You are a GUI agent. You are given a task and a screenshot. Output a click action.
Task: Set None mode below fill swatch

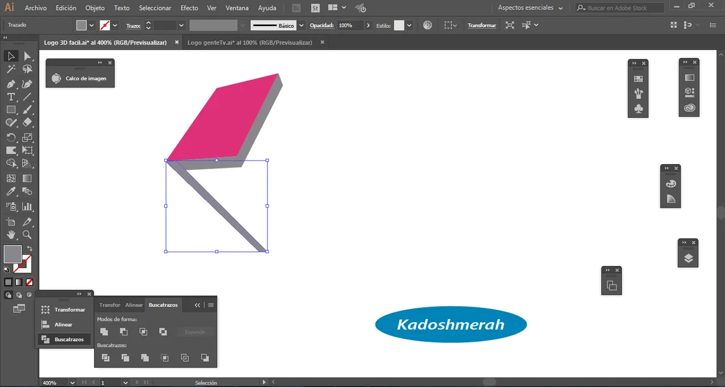[x=29, y=282]
